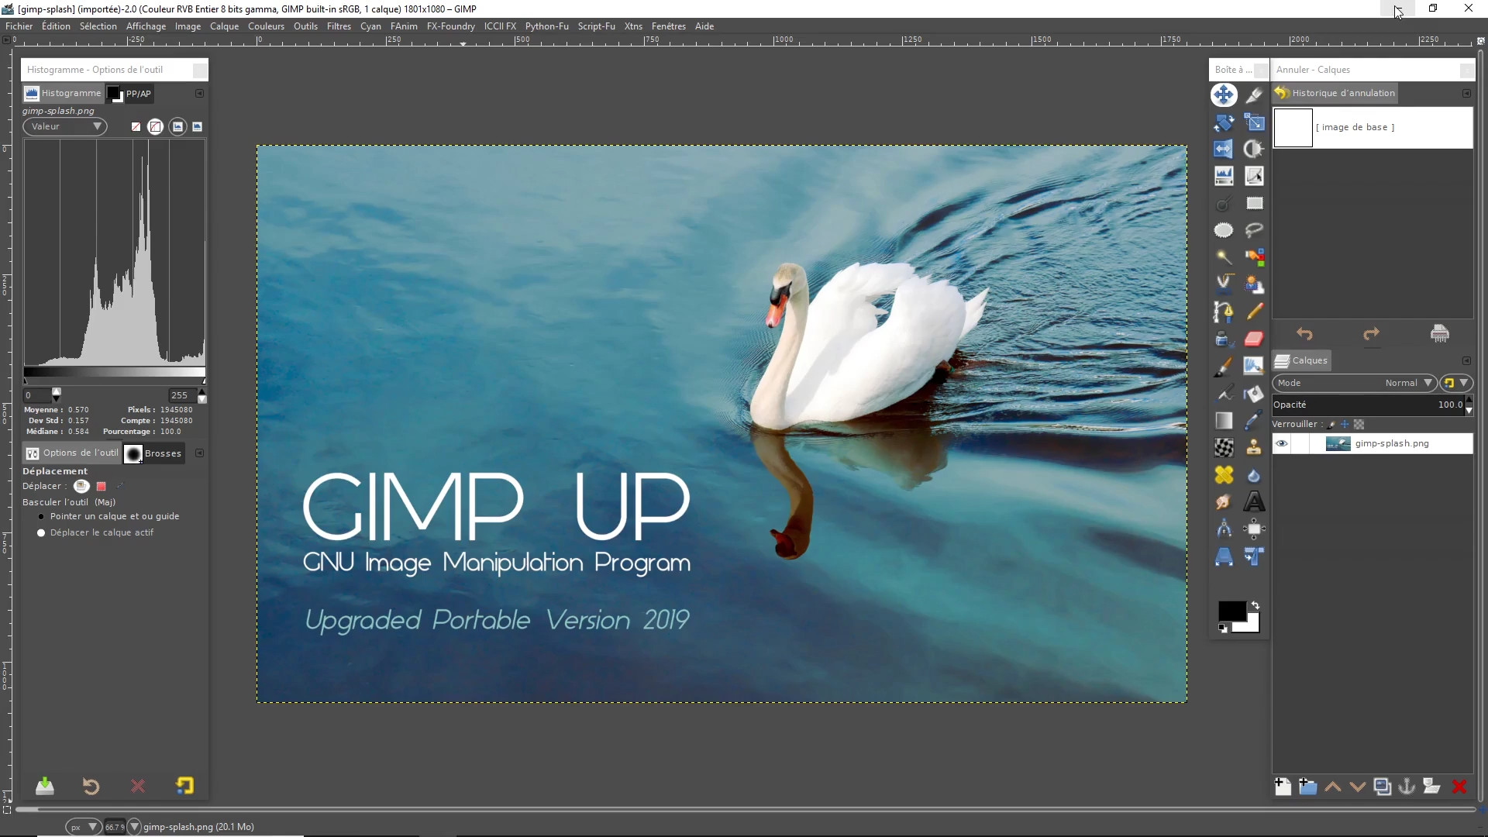Open the Script-Fu menu
This screenshot has height=837, width=1488.
coord(596,26)
